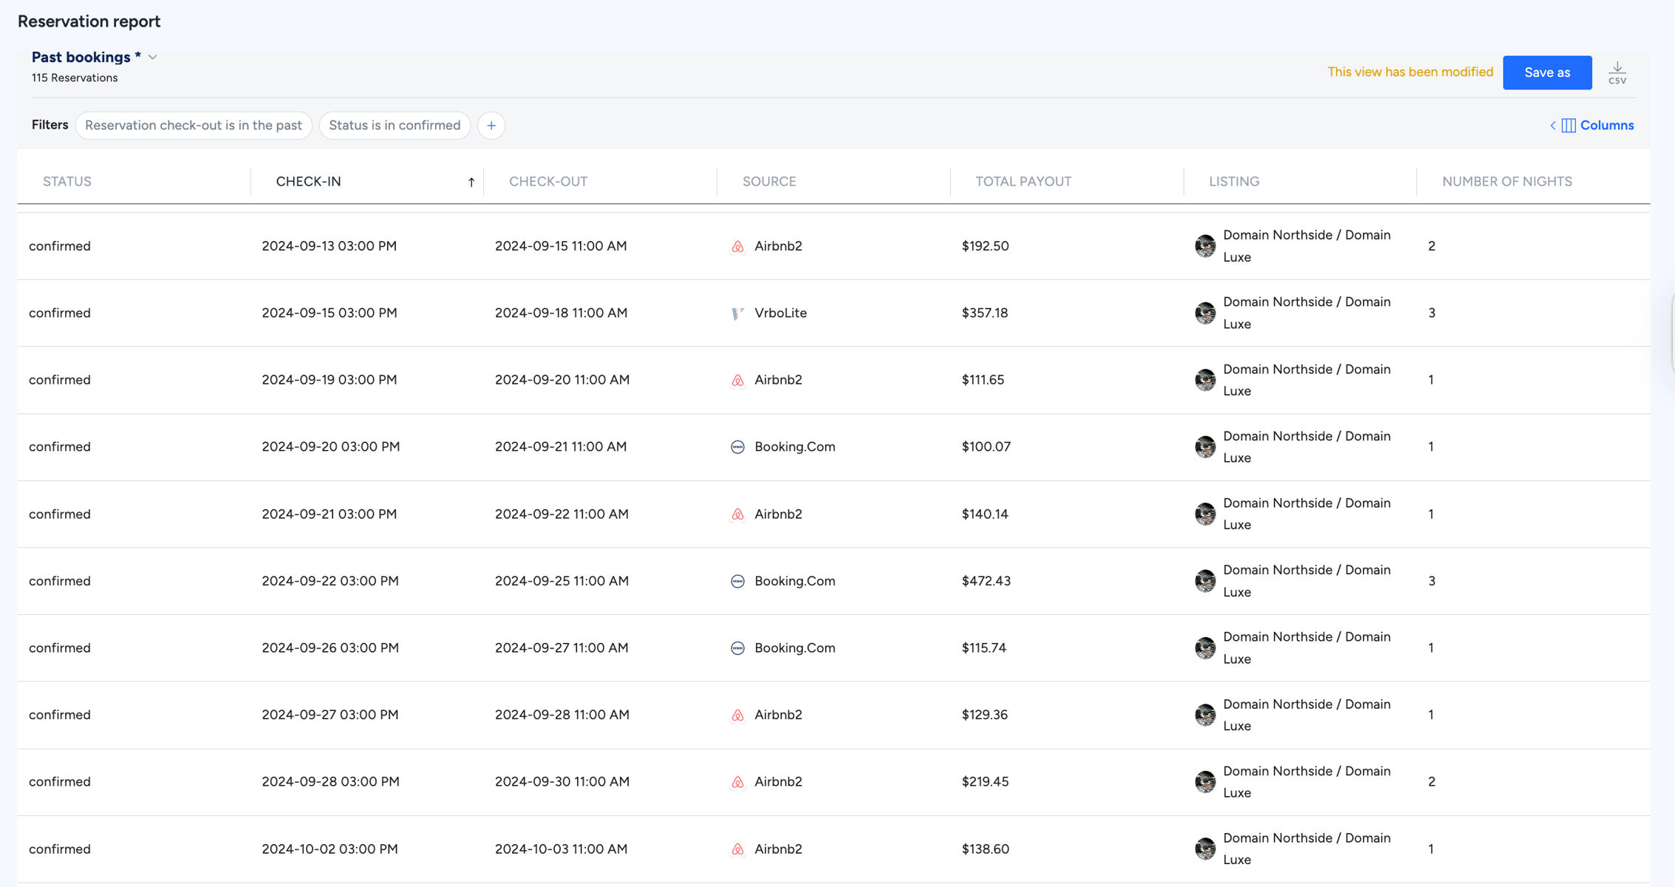Click the columns grid icon
Image resolution: width=1675 pixels, height=887 pixels.
(1569, 126)
